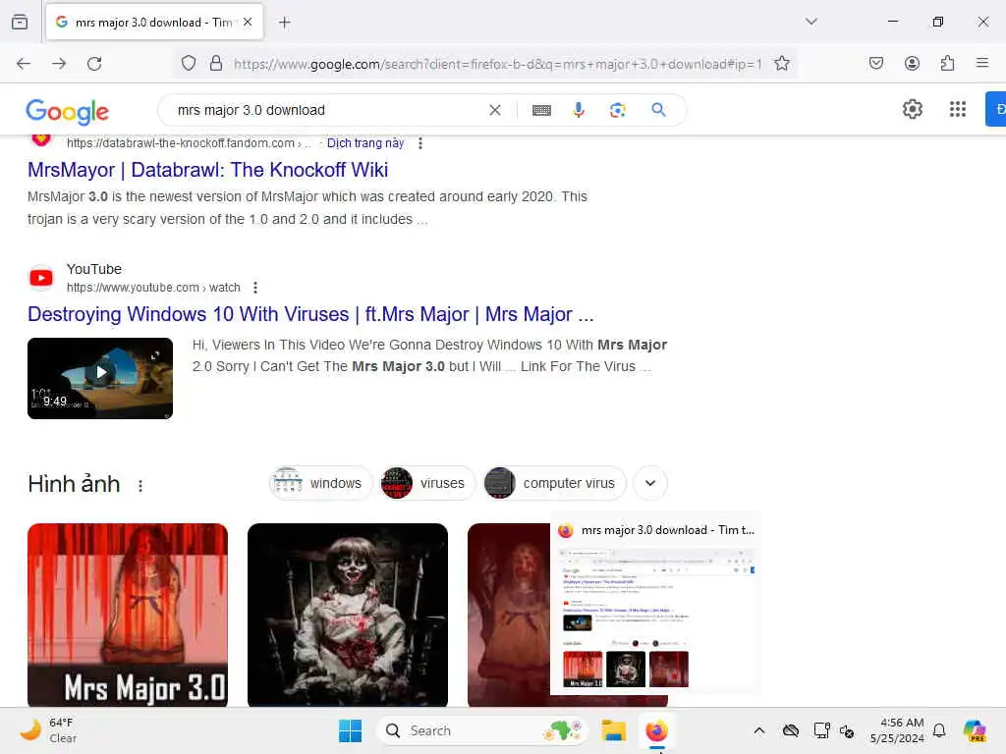Open Firefox View recent browsing icon
This screenshot has width=1006, height=754.
click(20, 22)
